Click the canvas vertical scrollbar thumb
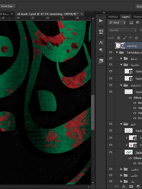This screenshot has height=189, width=142. click(x=93, y=112)
